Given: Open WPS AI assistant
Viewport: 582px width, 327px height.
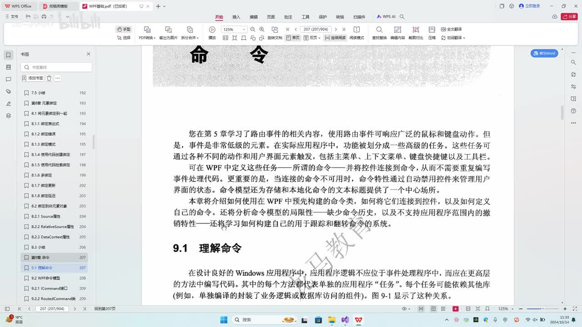Looking at the screenshot, I should 386,17.
